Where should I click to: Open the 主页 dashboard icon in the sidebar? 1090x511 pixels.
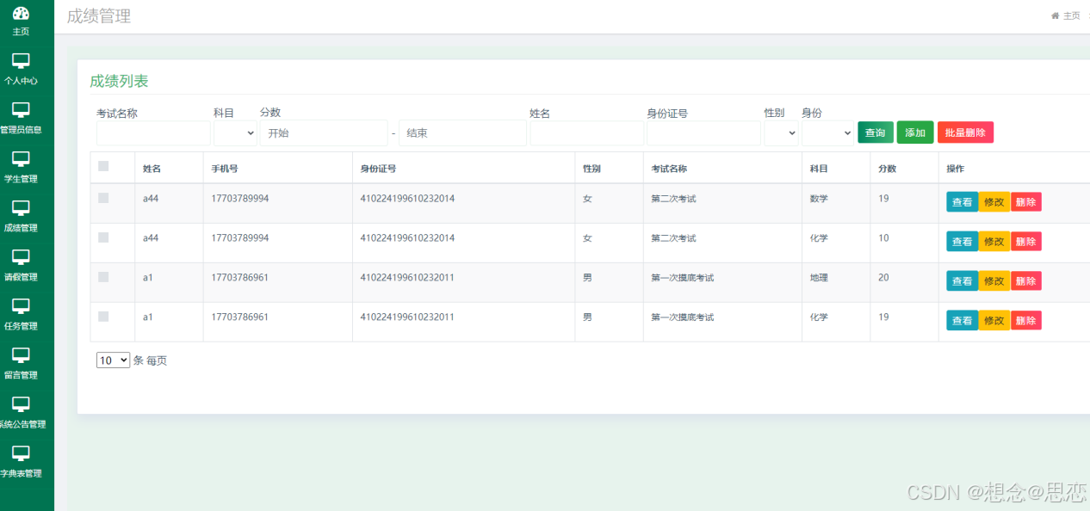(x=21, y=13)
